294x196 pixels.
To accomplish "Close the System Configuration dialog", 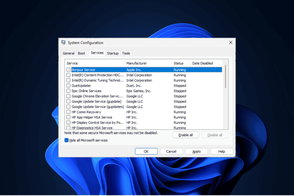I will 231,42.
